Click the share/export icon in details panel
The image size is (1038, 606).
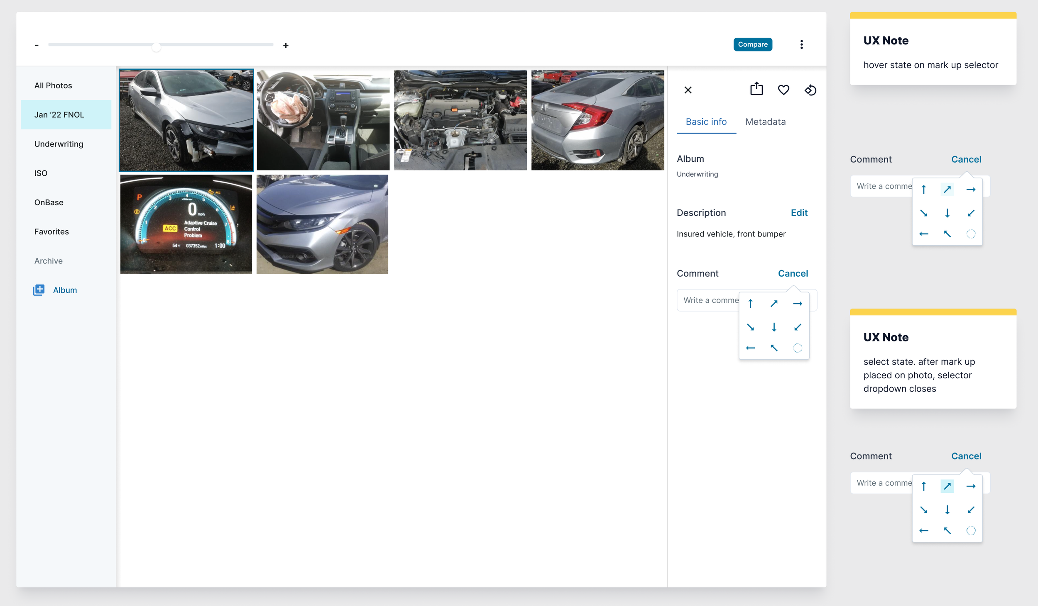point(756,89)
